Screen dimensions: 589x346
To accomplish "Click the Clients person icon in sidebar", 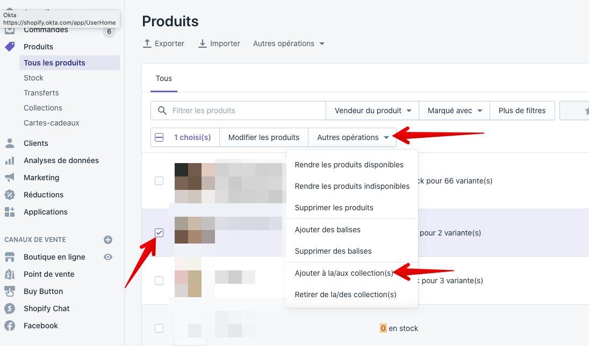I will (10, 143).
